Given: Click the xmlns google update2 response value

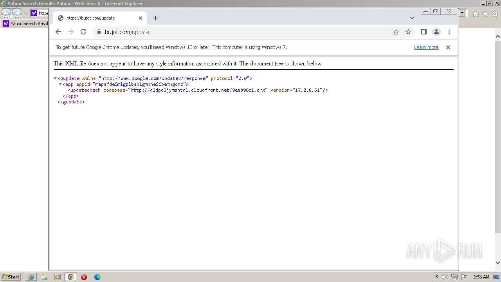Looking at the screenshot, I should [153, 78].
